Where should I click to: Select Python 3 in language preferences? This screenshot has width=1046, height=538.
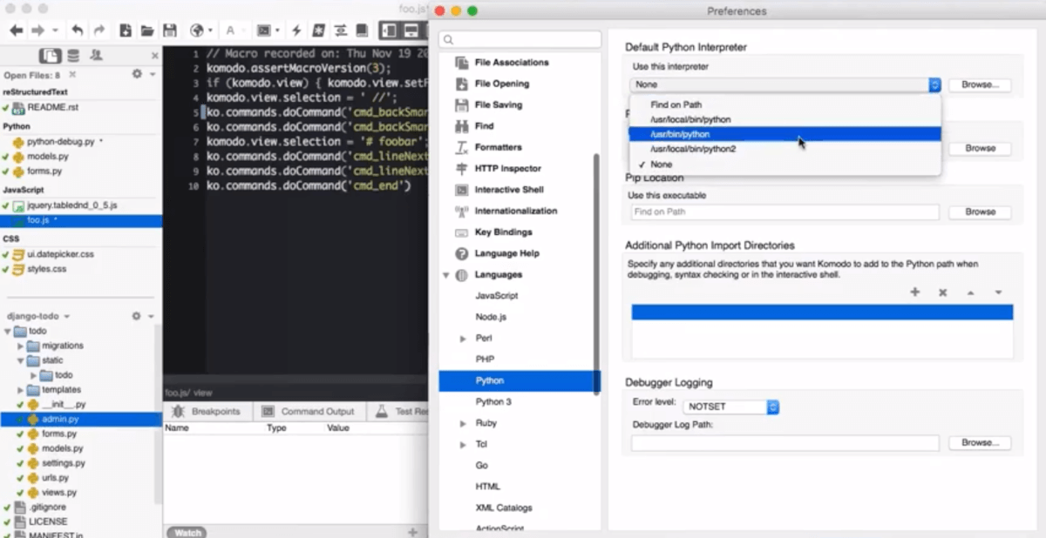click(493, 402)
